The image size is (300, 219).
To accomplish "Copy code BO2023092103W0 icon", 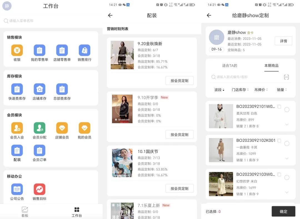I will pyautogui.click(x=279, y=174).
